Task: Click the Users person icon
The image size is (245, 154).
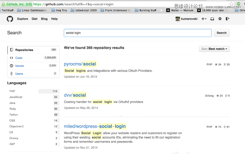Action: [11, 74]
